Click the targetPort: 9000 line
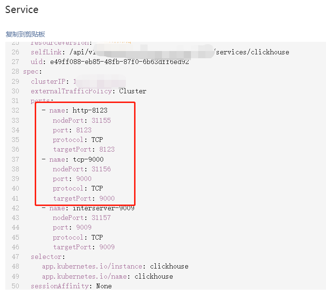The width and height of the screenshot is (326, 296). click(x=83, y=198)
